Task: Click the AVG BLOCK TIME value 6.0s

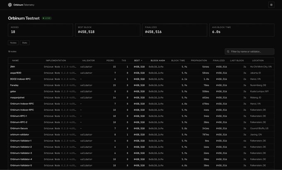Action: pyautogui.click(x=216, y=32)
